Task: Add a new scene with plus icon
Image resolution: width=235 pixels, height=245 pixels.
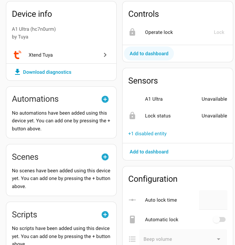Action: click(x=105, y=157)
